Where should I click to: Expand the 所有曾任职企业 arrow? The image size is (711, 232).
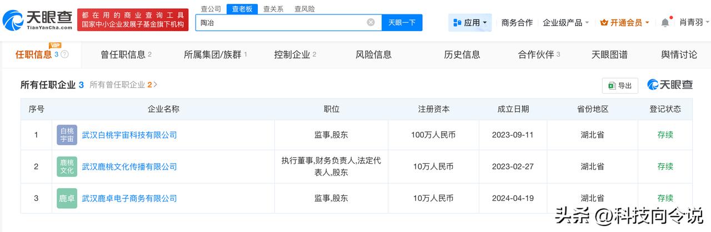point(156,85)
